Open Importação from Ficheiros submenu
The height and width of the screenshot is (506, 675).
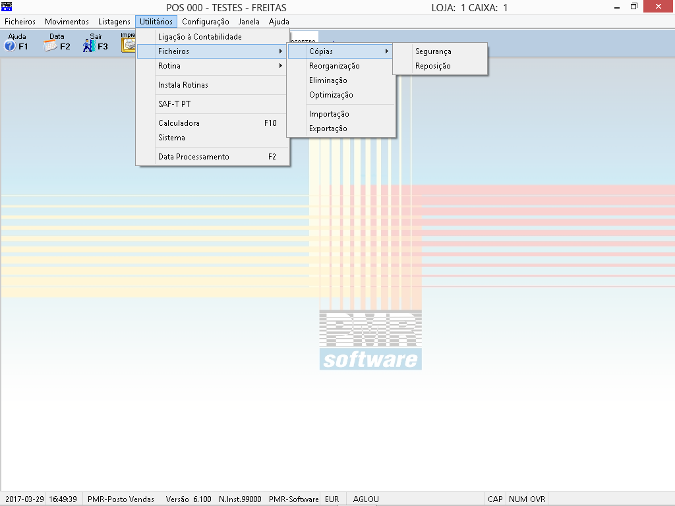pyautogui.click(x=329, y=114)
